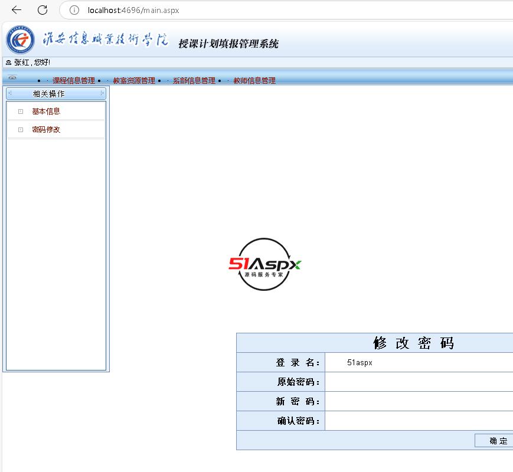Collapse the 相关操作 panel header
Image resolution: width=513 pixels, height=472 pixels.
coord(56,94)
